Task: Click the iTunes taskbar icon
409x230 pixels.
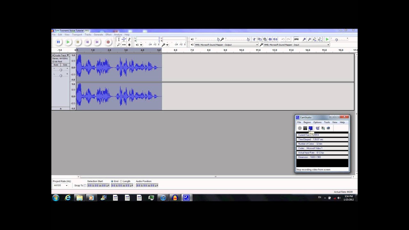Action: click(163, 198)
